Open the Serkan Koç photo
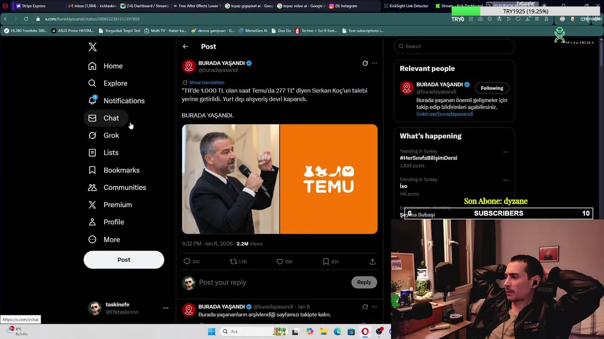The height and width of the screenshot is (339, 604). tap(231, 179)
